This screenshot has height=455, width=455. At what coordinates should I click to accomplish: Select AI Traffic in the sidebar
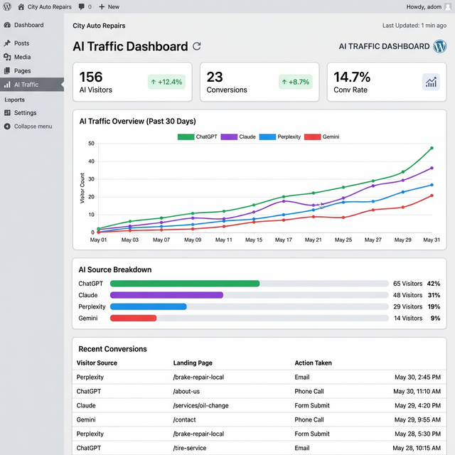click(26, 85)
